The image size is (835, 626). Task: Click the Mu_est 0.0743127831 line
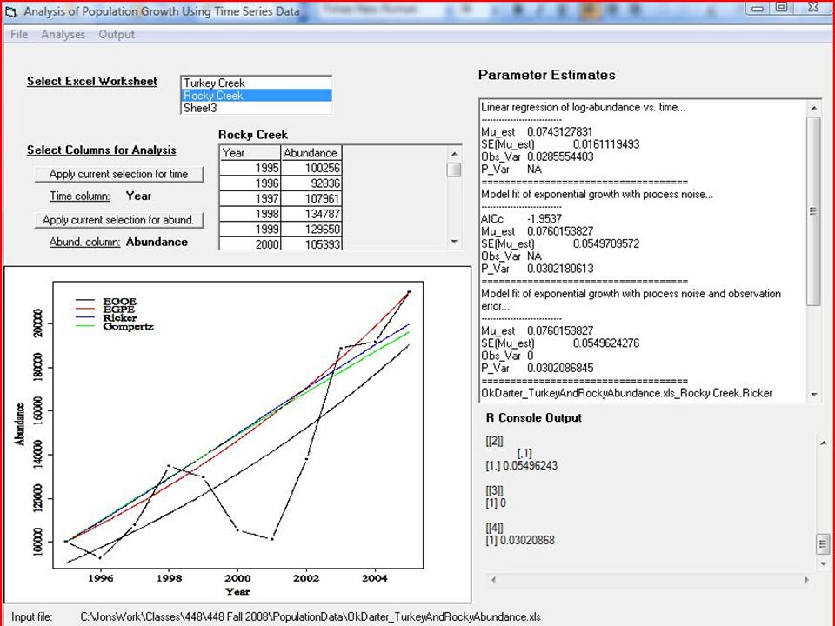click(x=537, y=132)
